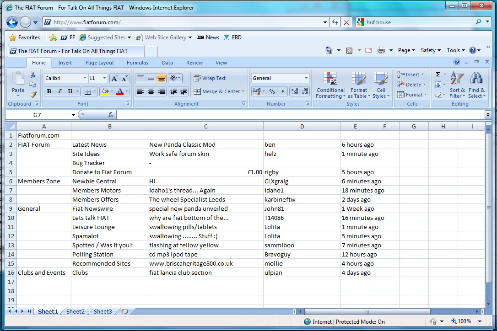Toggle Underline formatting
The image size is (497, 331).
tap(70, 91)
